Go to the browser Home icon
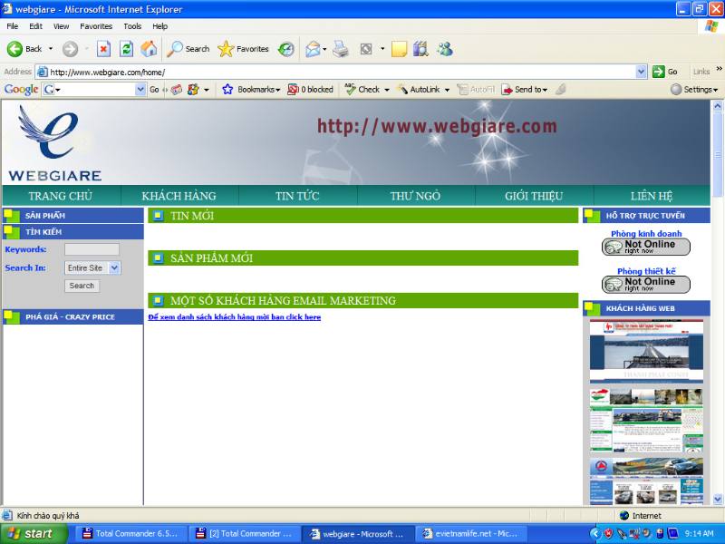Viewport: 725px width, 544px height. (149, 49)
